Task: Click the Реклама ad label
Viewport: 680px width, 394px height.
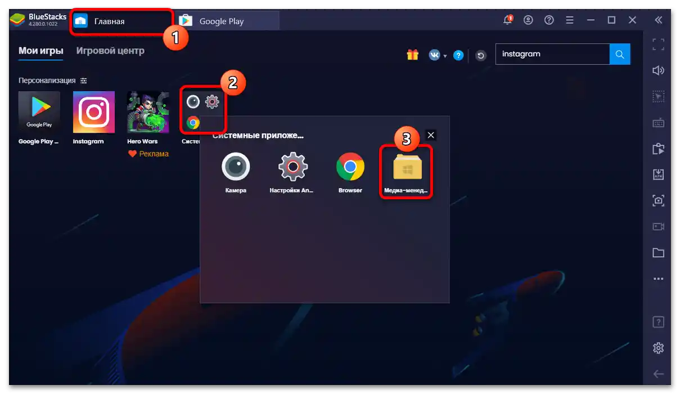Action: click(148, 154)
